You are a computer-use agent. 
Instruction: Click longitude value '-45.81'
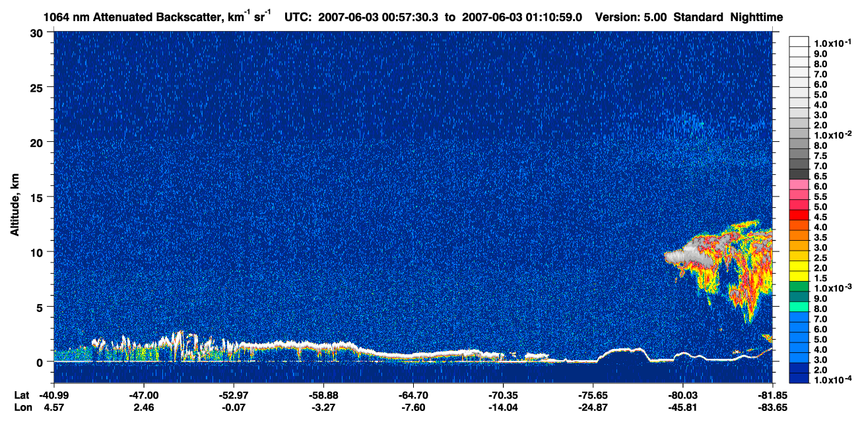tap(683, 407)
